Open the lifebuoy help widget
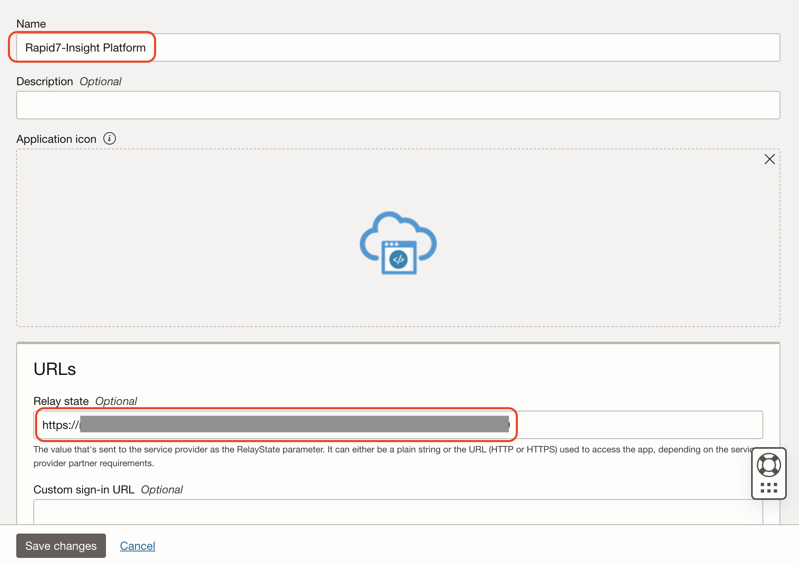This screenshot has width=799, height=564. coord(769,465)
